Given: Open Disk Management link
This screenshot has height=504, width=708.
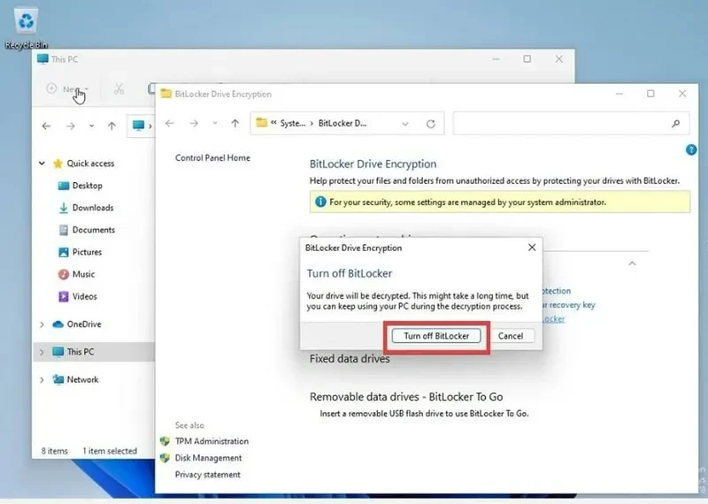Looking at the screenshot, I should [x=208, y=457].
